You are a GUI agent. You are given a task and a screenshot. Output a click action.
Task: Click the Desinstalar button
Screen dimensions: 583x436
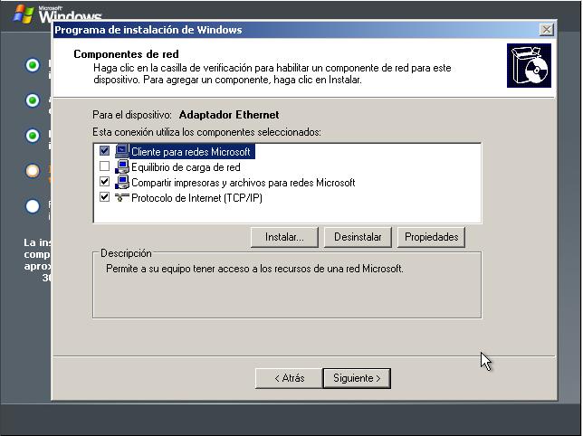point(358,237)
